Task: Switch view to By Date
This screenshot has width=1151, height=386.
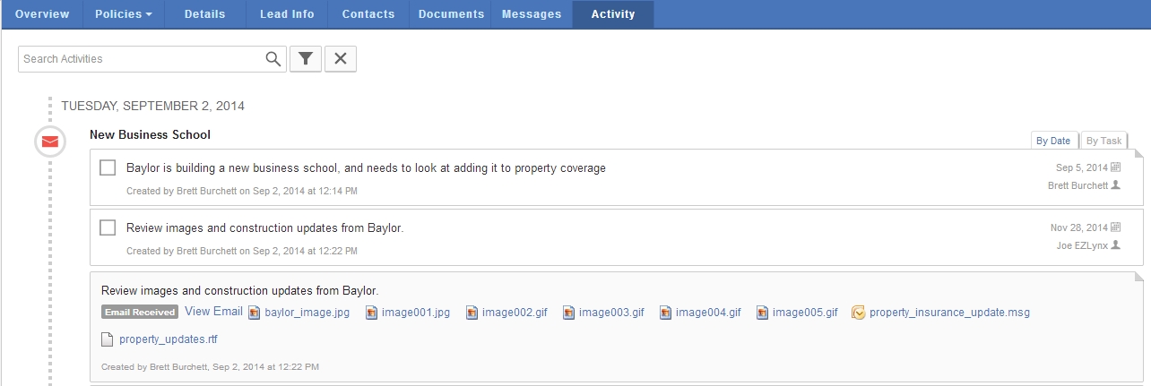Action: click(1053, 141)
